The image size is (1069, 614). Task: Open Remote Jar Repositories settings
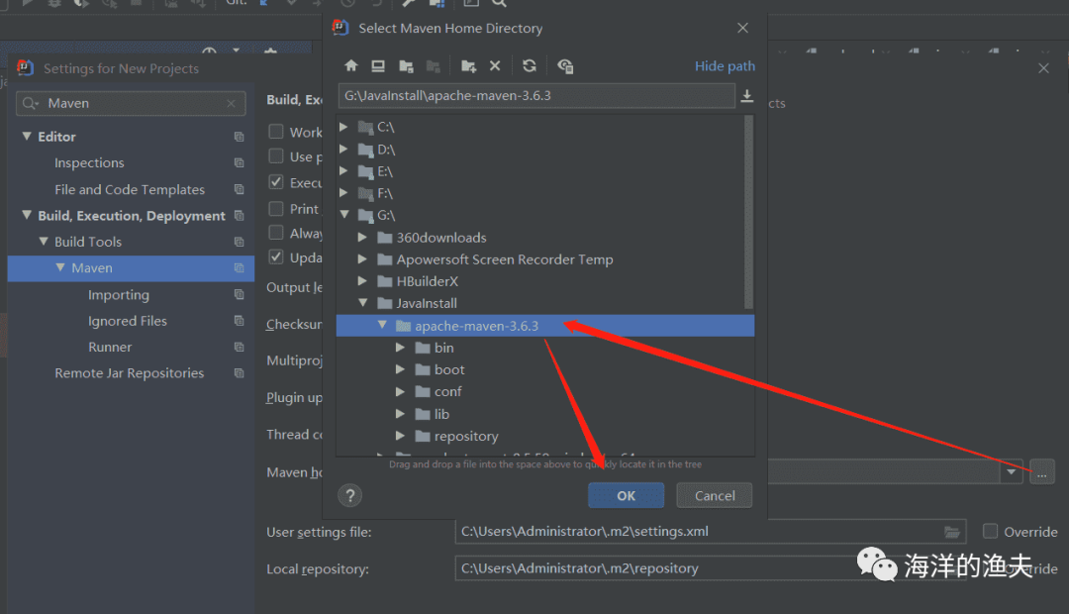(x=130, y=372)
